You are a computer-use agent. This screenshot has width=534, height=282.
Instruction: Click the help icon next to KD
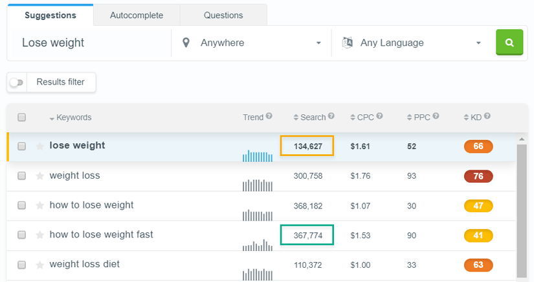(x=487, y=117)
